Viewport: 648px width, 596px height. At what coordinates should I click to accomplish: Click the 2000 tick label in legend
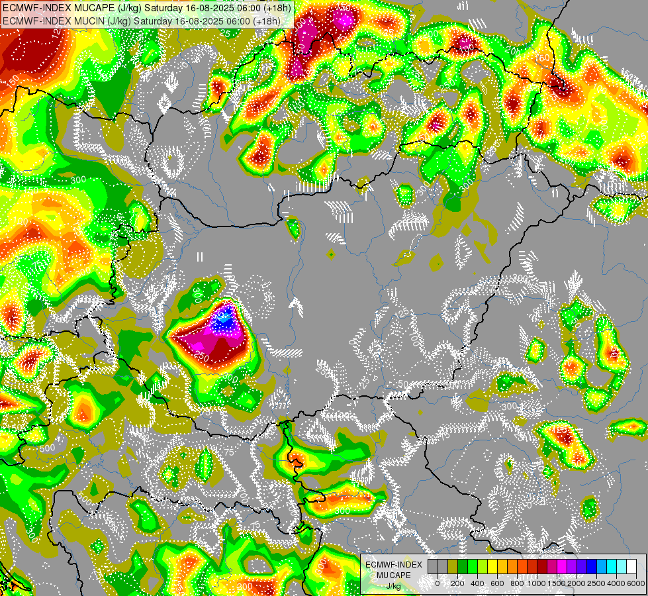[577, 583]
